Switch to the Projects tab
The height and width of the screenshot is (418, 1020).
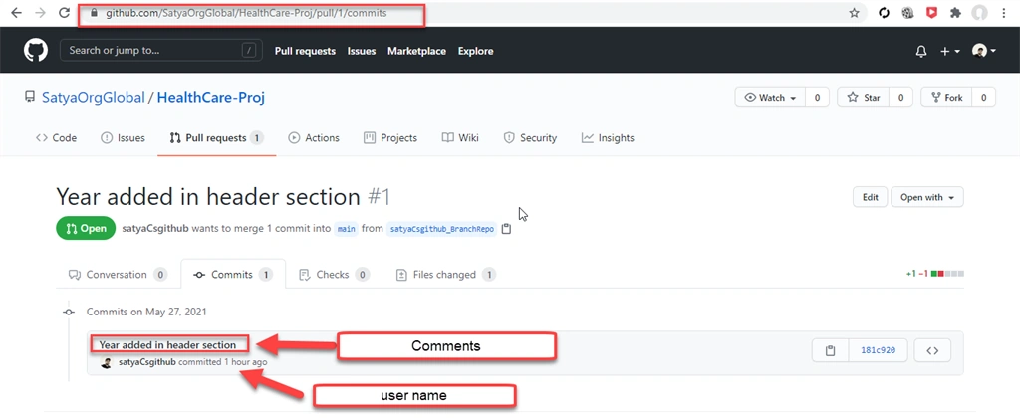pos(390,137)
